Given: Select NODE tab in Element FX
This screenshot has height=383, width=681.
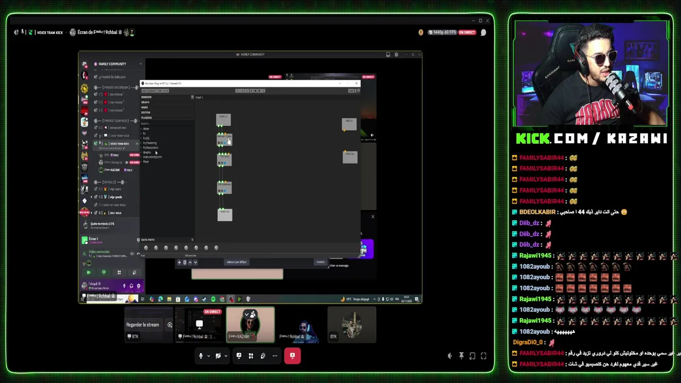Looking at the screenshot, I should point(145,107).
